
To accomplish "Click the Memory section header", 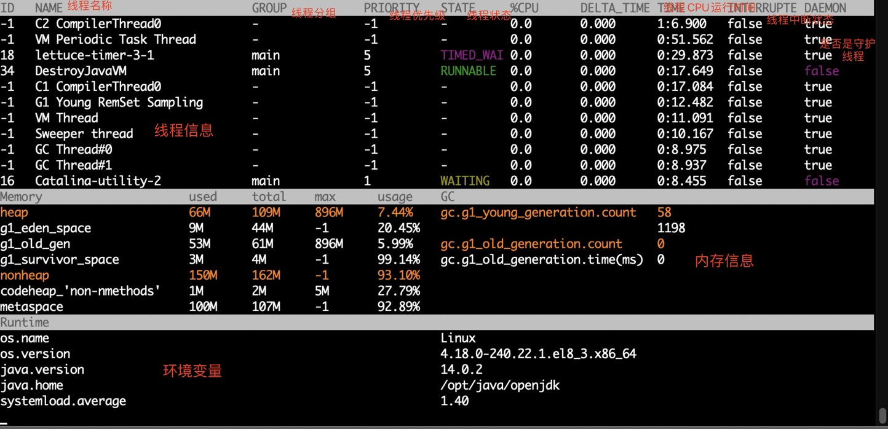I will pos(21,197).
